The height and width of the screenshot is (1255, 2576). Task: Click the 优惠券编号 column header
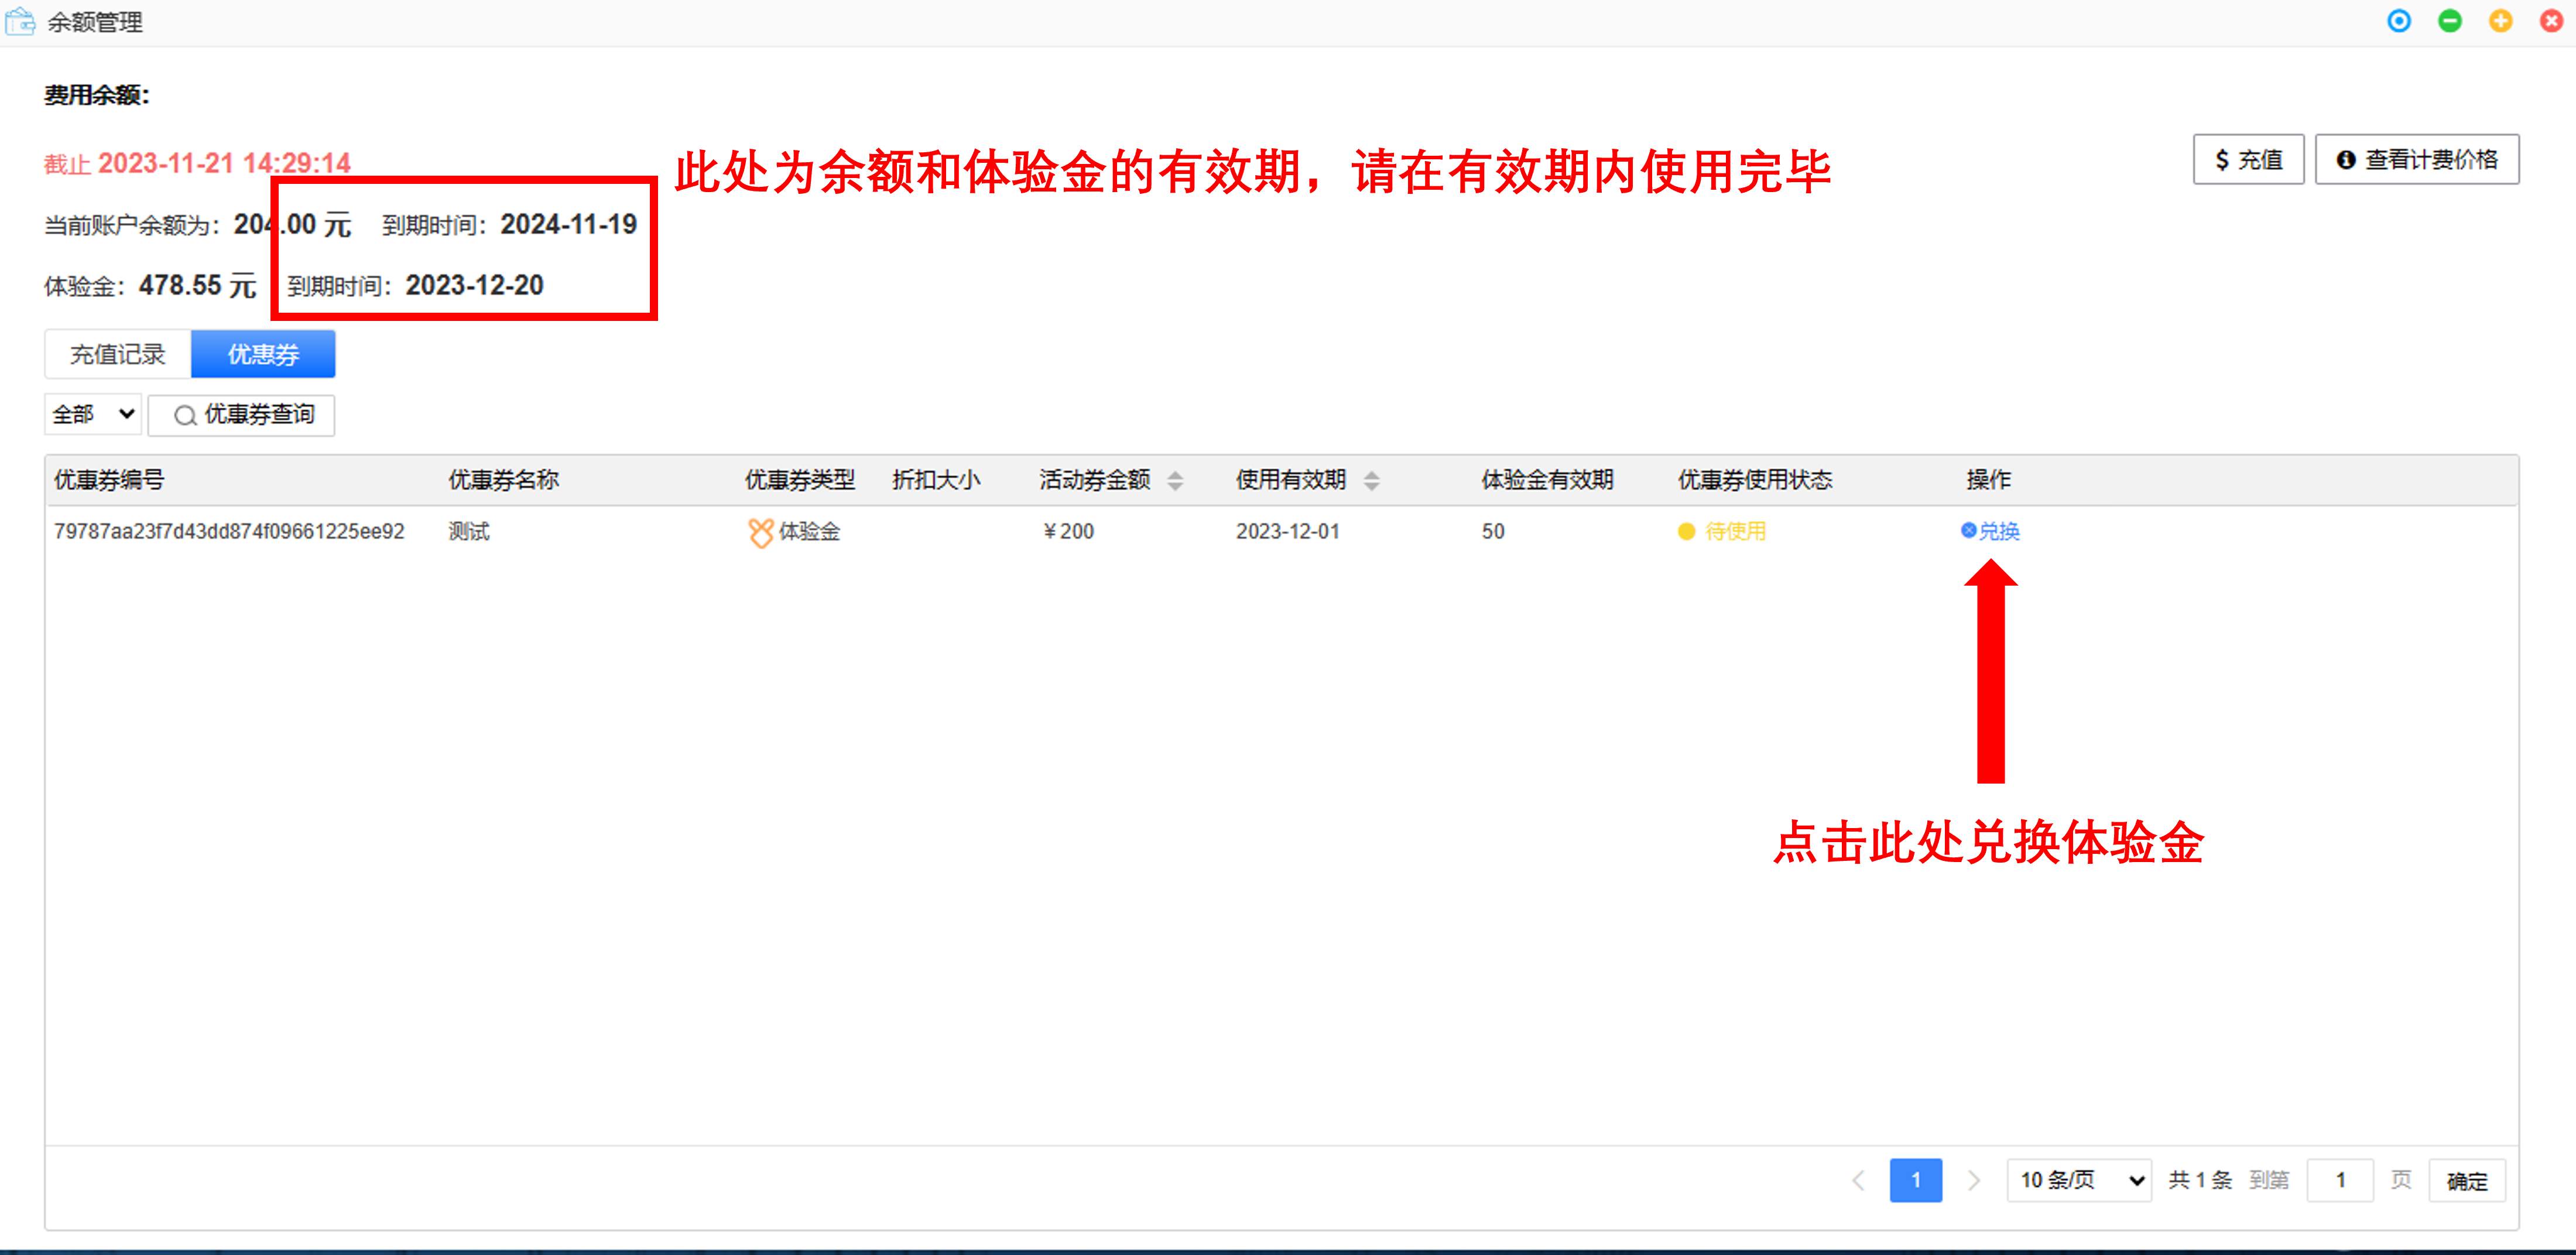(x=109, y=480)
